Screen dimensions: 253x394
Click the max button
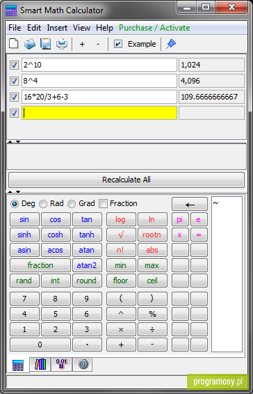[152, 266]
